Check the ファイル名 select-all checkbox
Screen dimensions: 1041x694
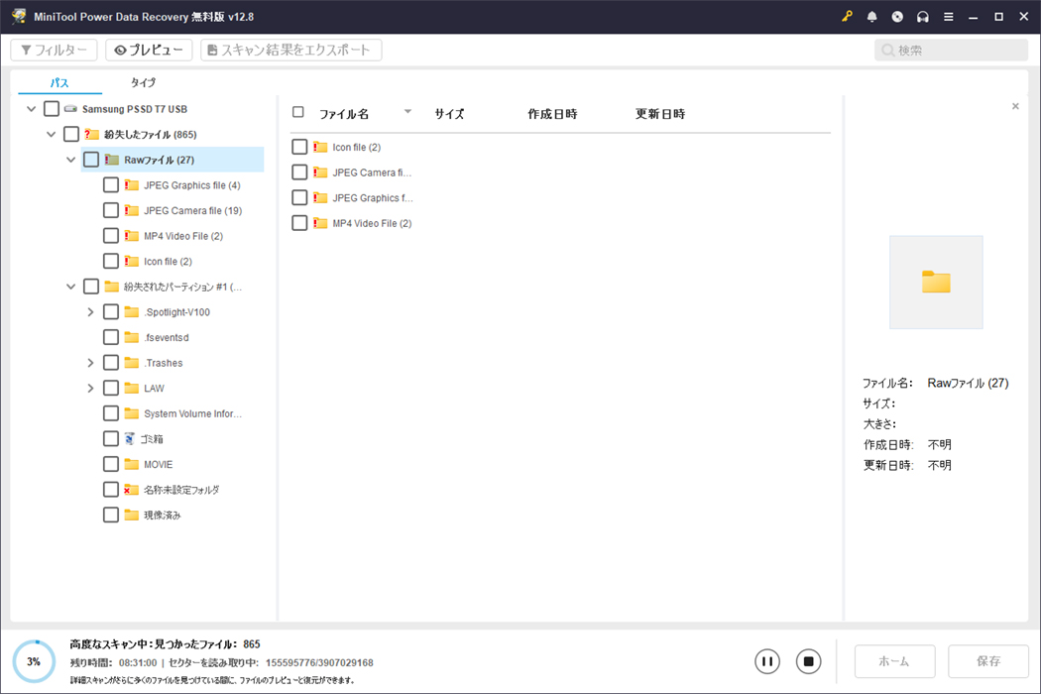298,112
